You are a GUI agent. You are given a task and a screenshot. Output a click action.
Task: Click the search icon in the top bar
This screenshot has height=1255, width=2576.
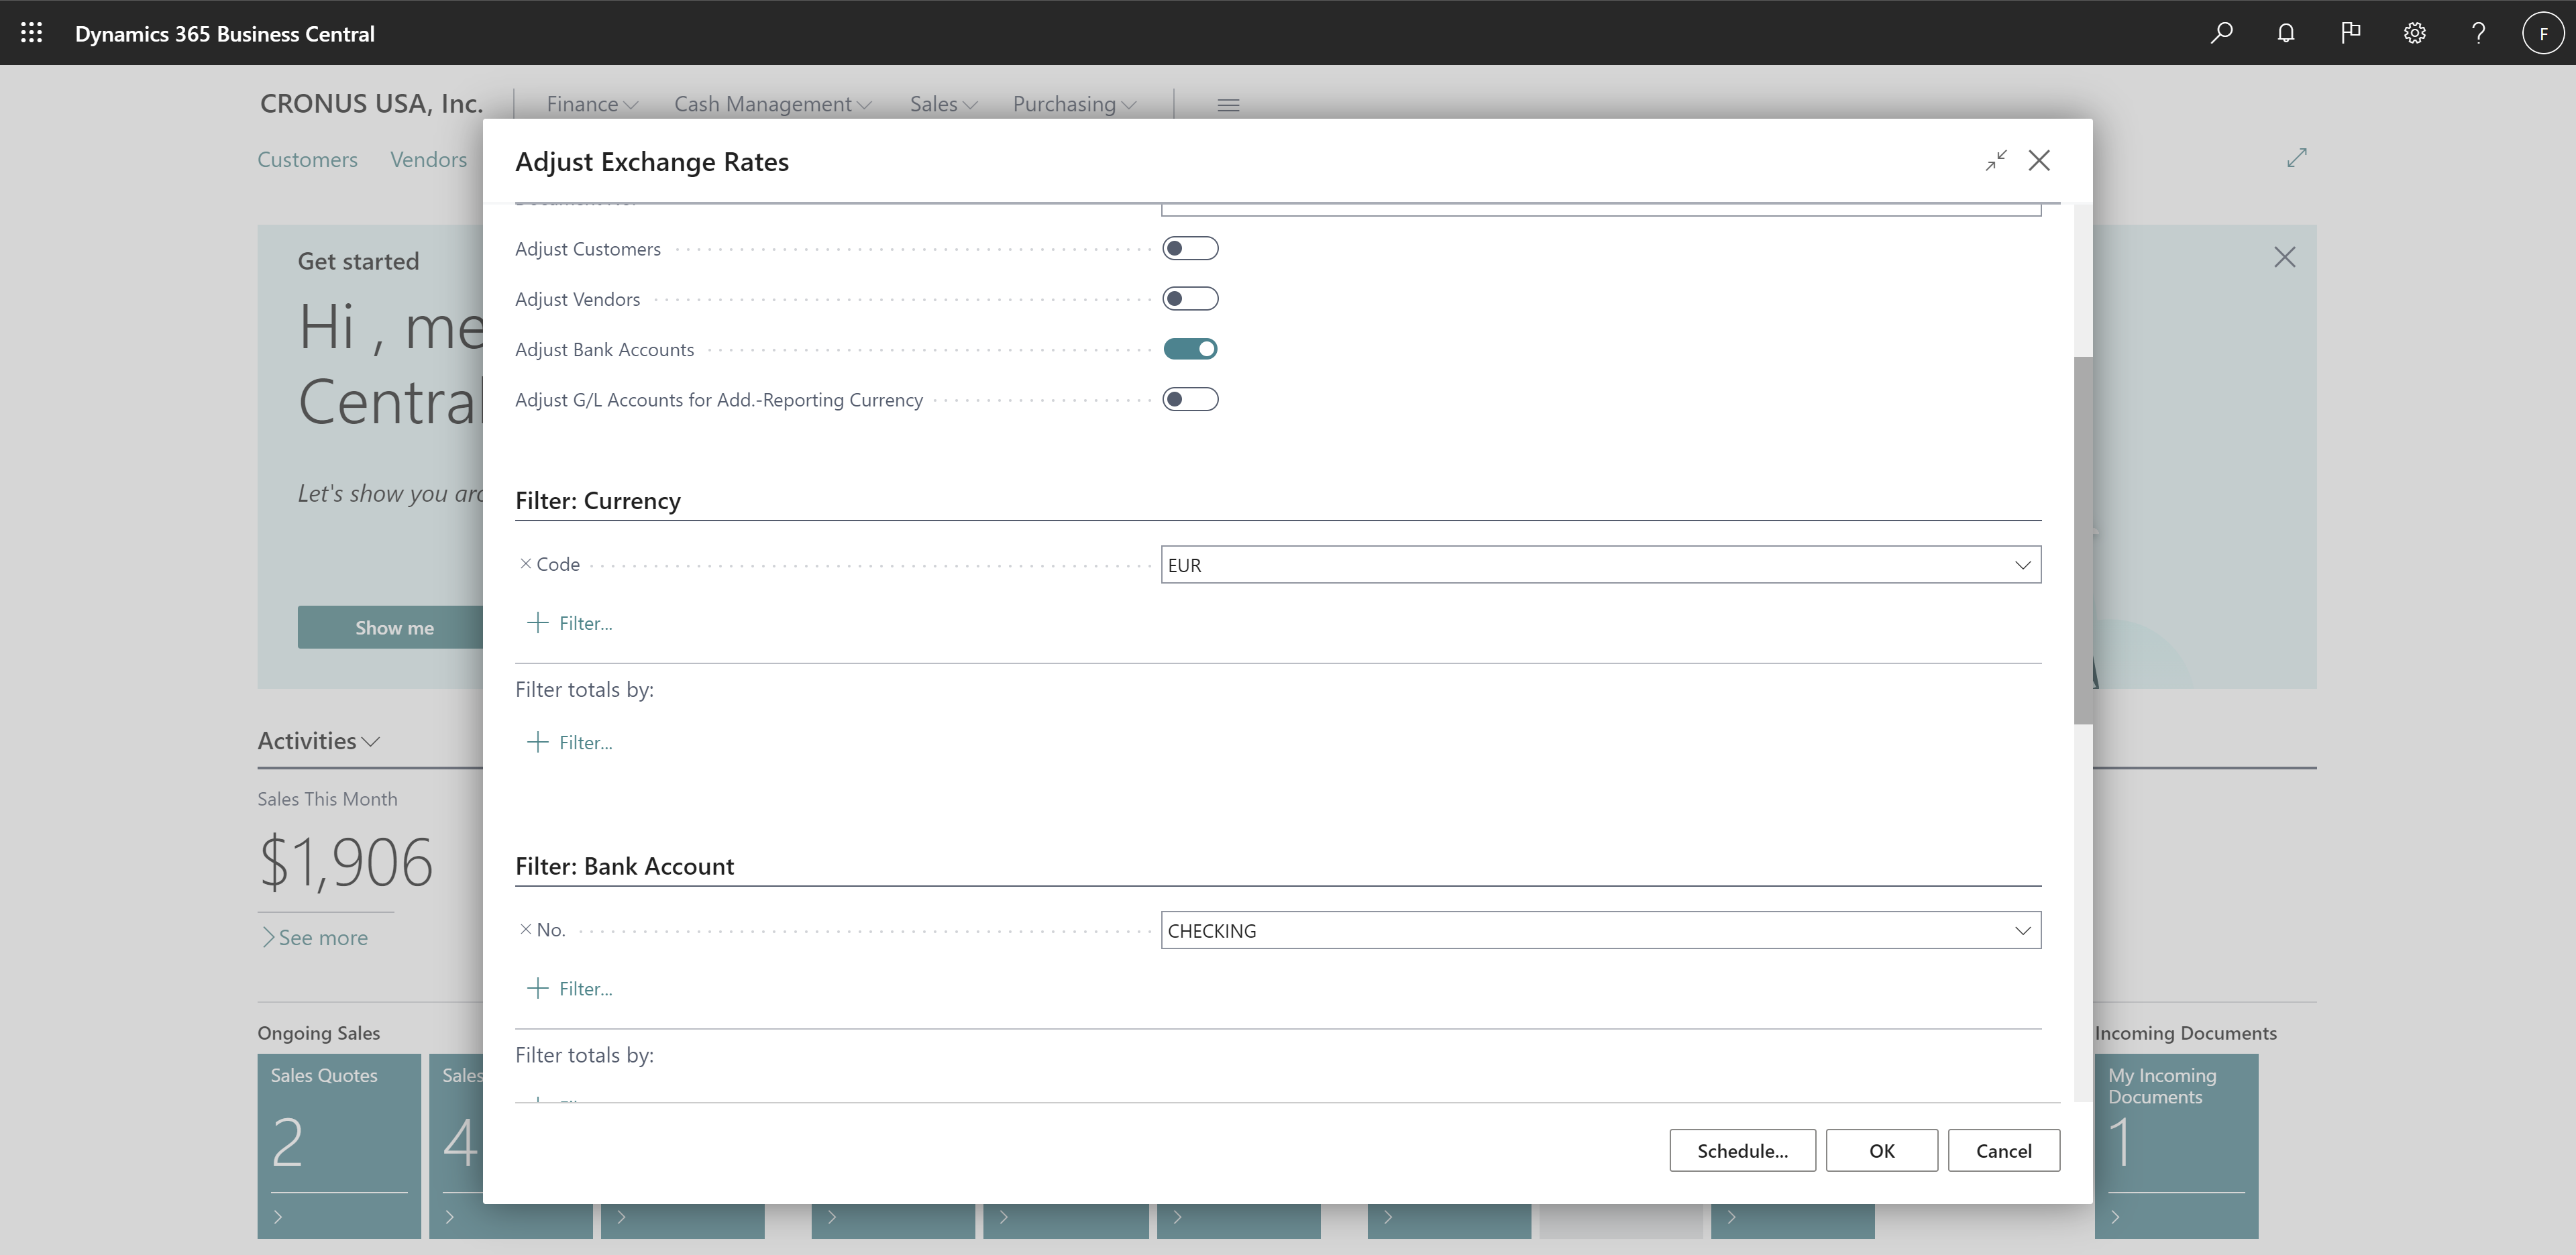pos(2221,33)
